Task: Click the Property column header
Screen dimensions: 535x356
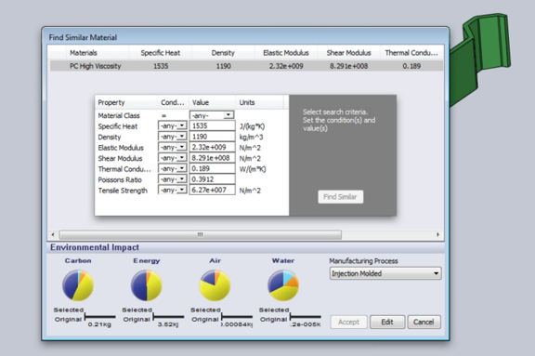Action: tap(125, 102)
